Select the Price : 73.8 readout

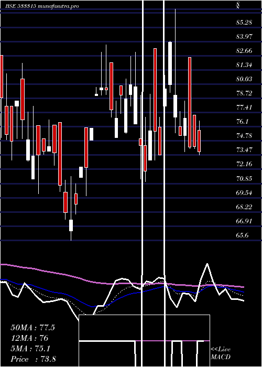coord(33,359)
